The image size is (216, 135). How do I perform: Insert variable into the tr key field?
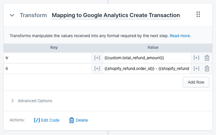tap(97, 58)
